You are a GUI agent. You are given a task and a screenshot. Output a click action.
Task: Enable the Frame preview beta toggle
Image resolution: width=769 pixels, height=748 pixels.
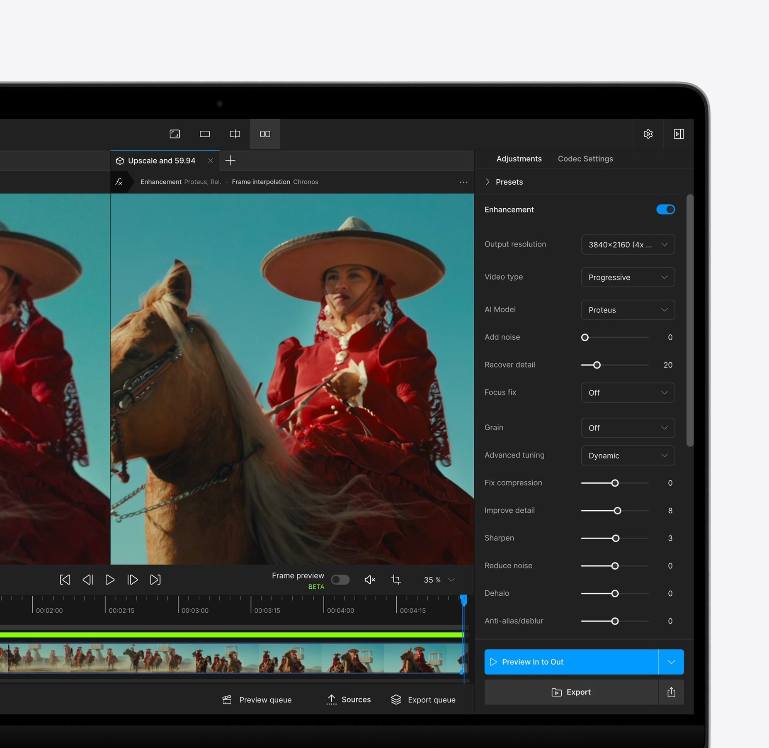pyautogui.click(x=340, y=580)
